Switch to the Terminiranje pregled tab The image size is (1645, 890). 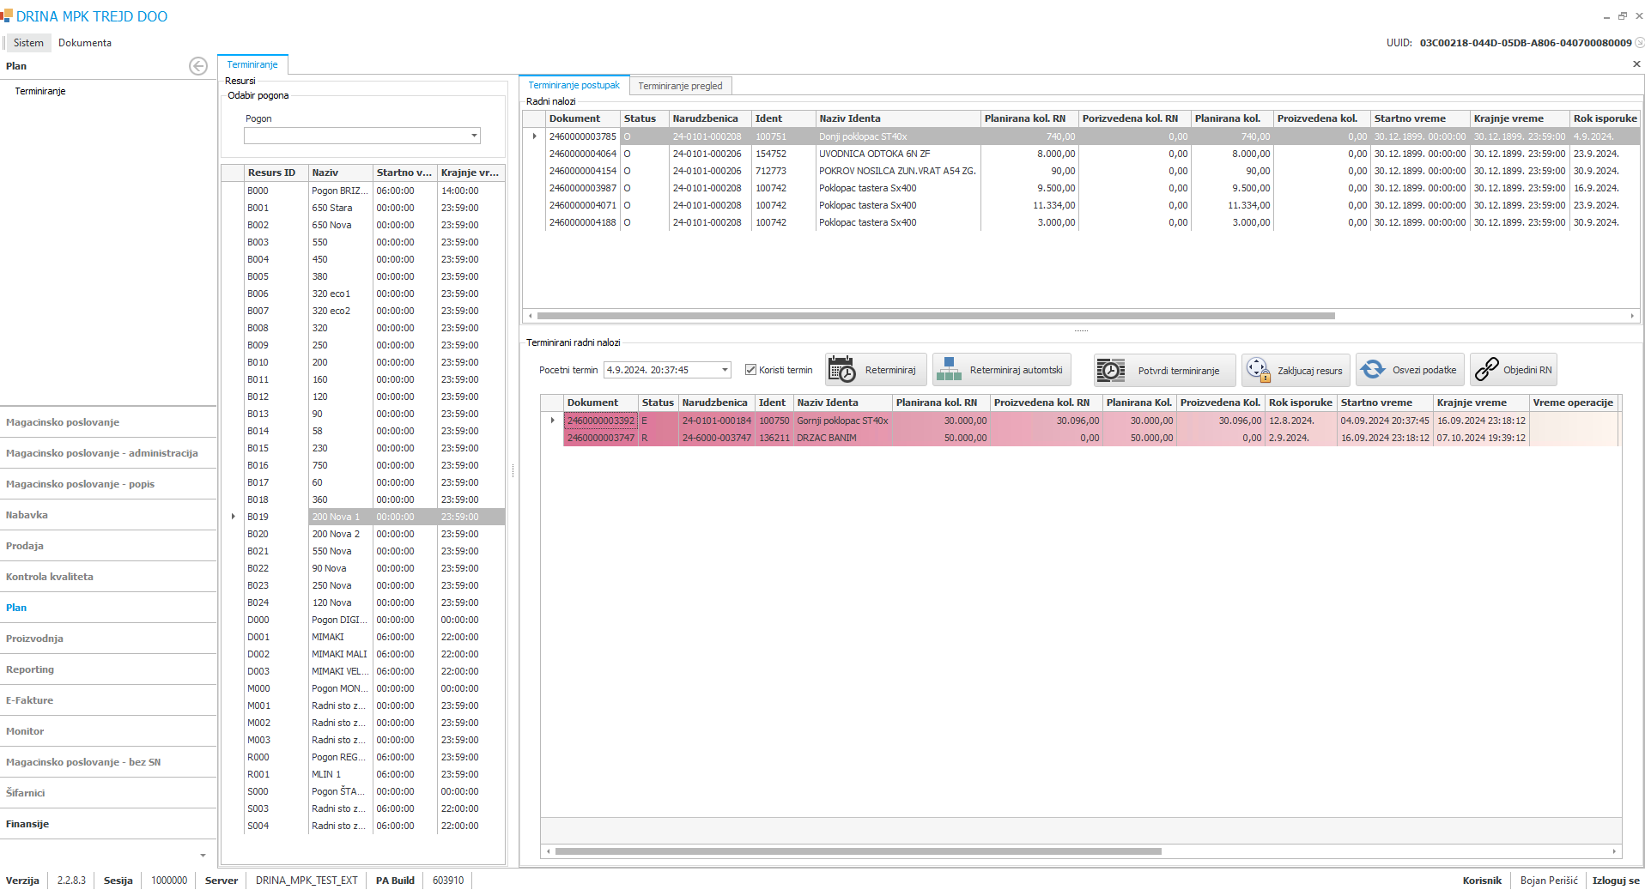(x=680, y=86)
